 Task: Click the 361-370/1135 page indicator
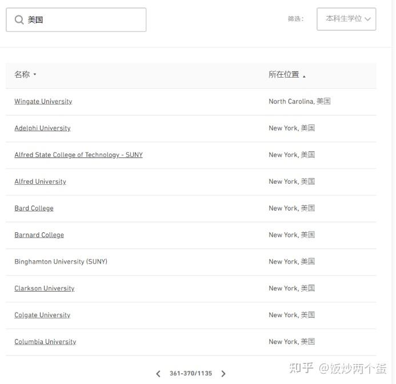pyautogui.click(x=191, y=373)
